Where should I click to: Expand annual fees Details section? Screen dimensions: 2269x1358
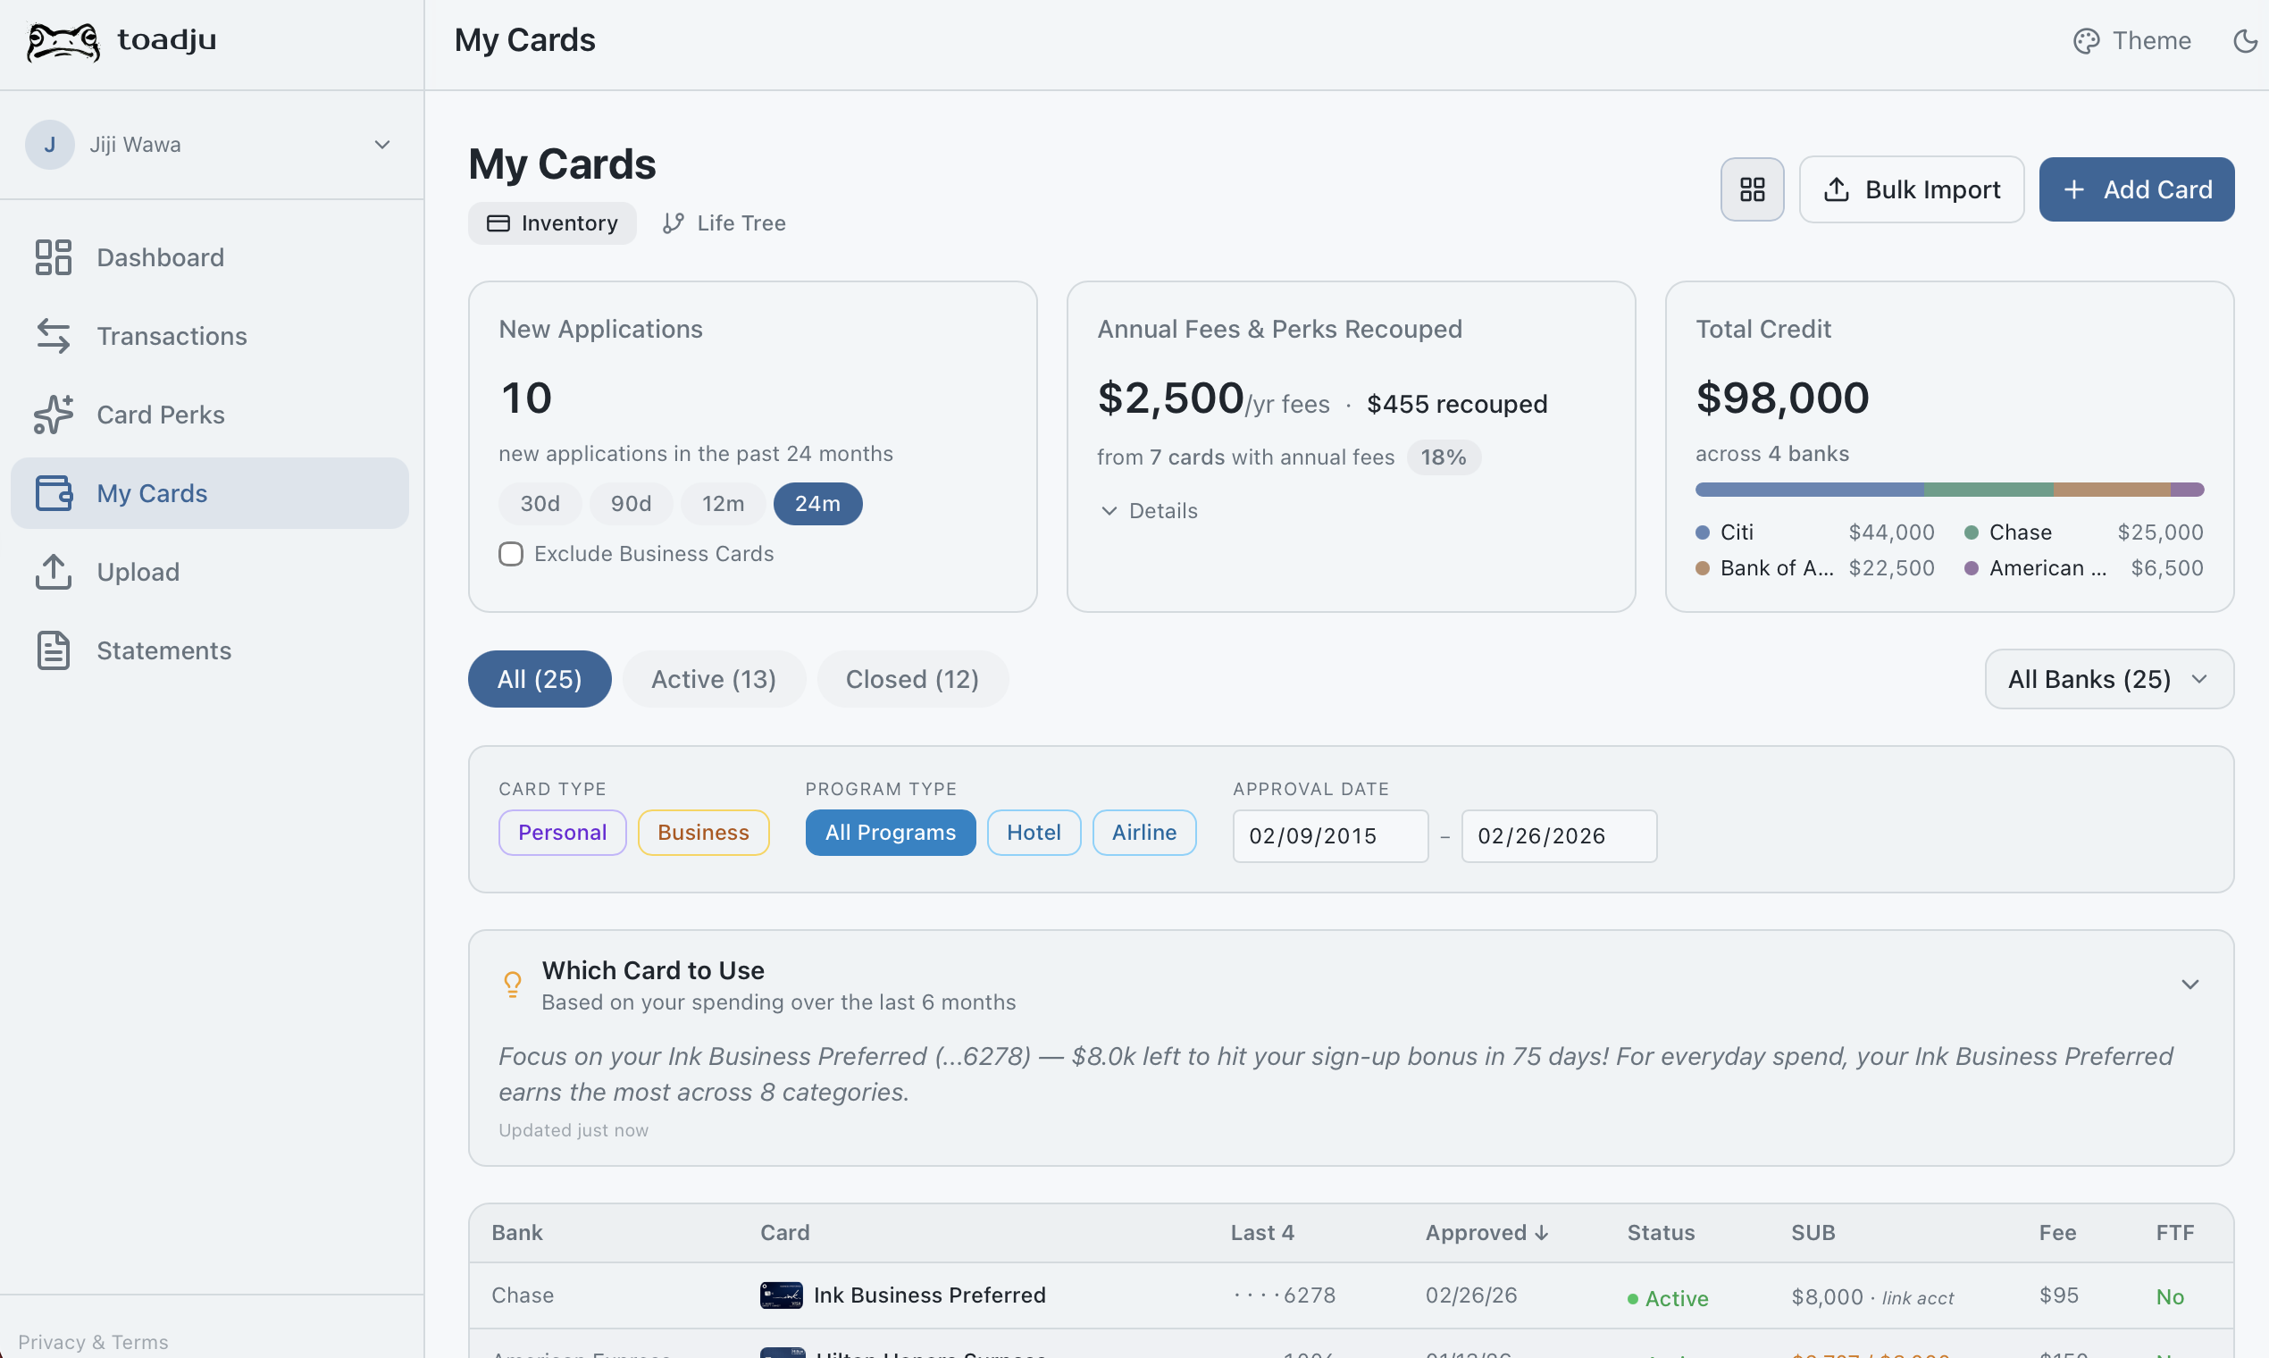pyautogui.click(x=1148, y=511)
